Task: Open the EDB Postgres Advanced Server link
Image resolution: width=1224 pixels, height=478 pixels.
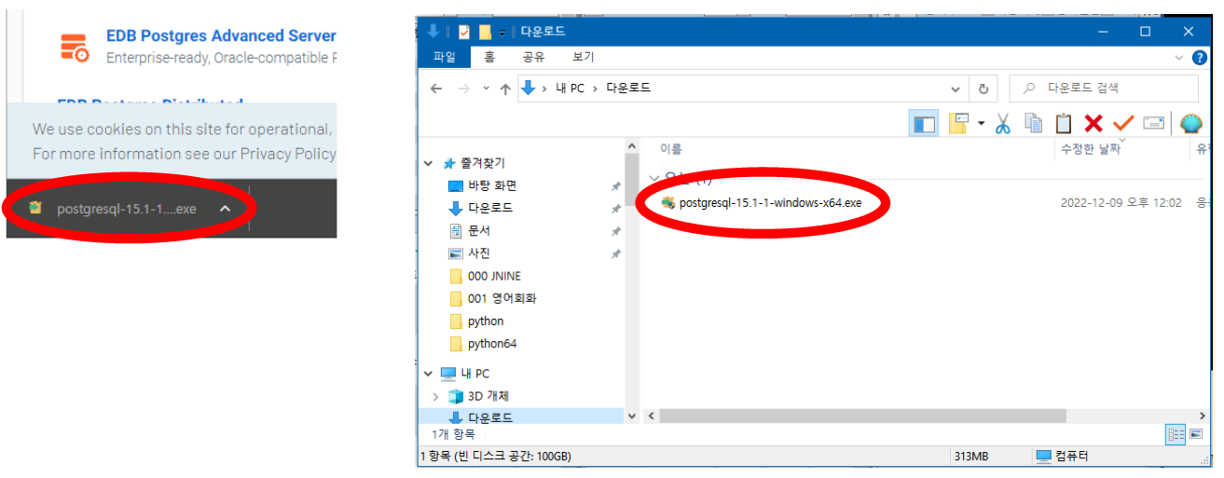Action: pyautogui.click(x=221, y=36)
